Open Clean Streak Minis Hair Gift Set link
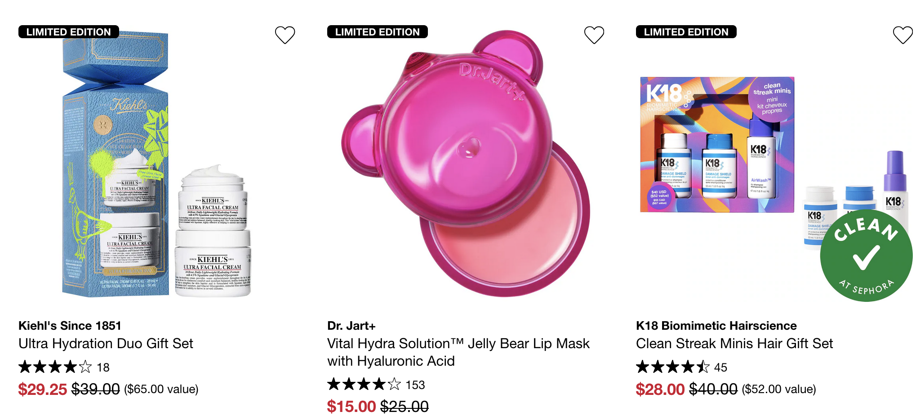 (734, 344)
